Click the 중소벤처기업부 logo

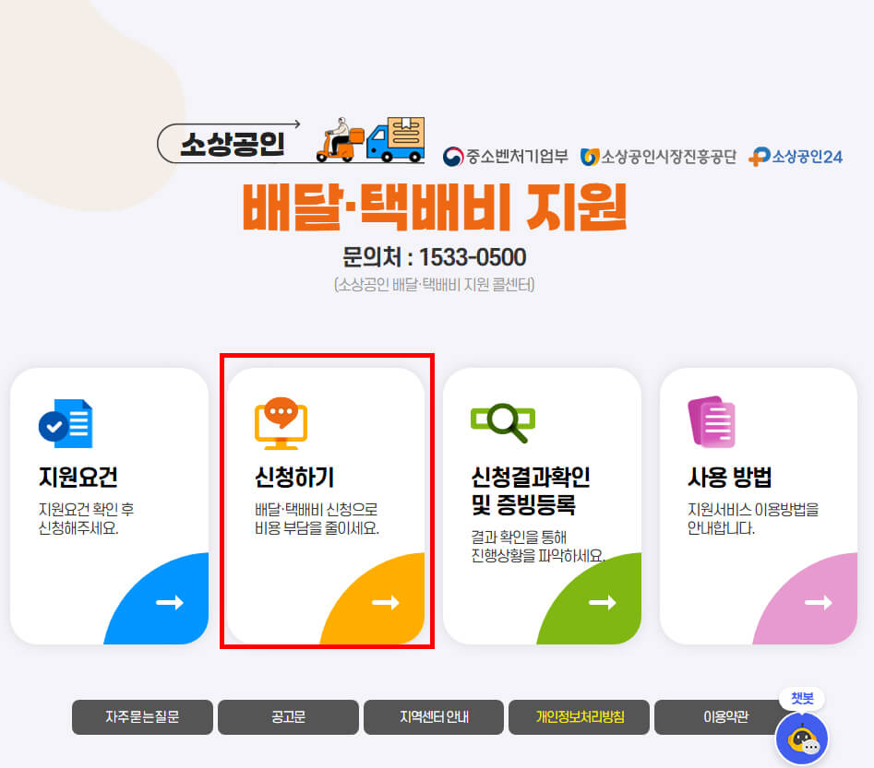point(506,157)
